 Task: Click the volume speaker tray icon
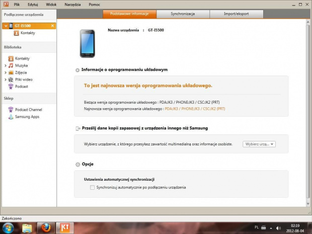[x=278, y=228]
